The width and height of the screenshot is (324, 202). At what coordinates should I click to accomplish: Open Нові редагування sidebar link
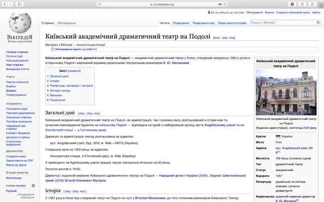pos(17,61)
